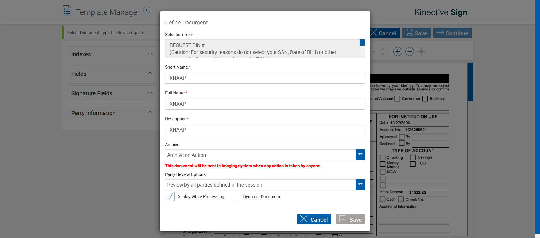Click the dialog Save button with disk icon
Viewport: 540px width, 238px height.
click(350, 219)
